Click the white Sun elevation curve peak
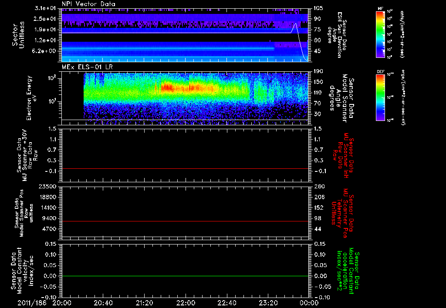 click(295, 24)
